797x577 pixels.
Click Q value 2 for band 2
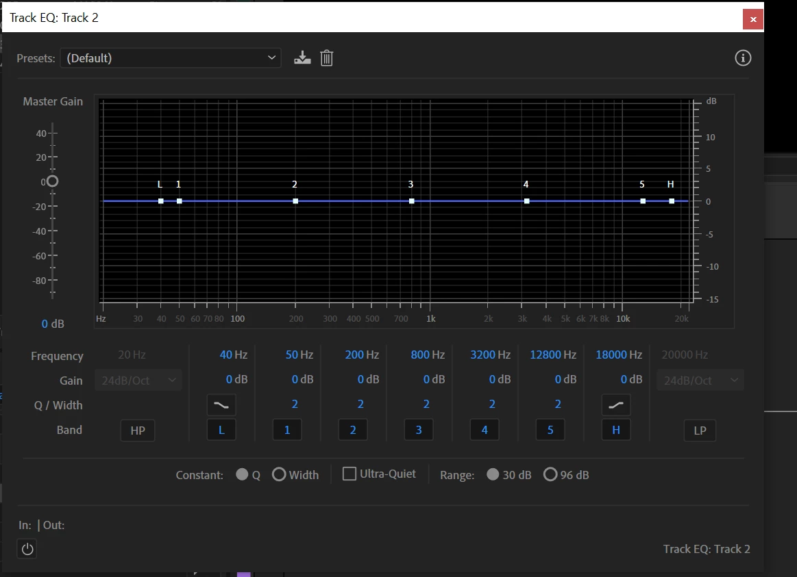(x=360, y=404)
